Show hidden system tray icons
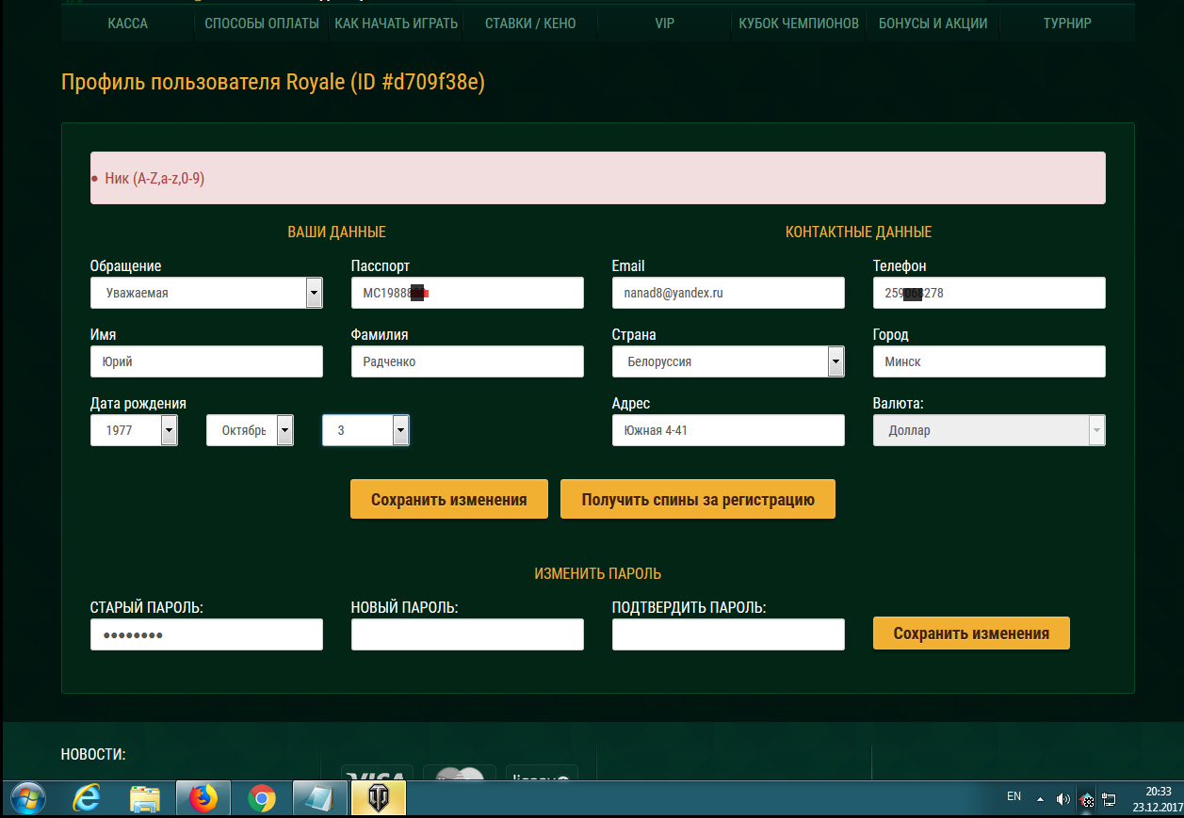 [x=1041, y=798]
